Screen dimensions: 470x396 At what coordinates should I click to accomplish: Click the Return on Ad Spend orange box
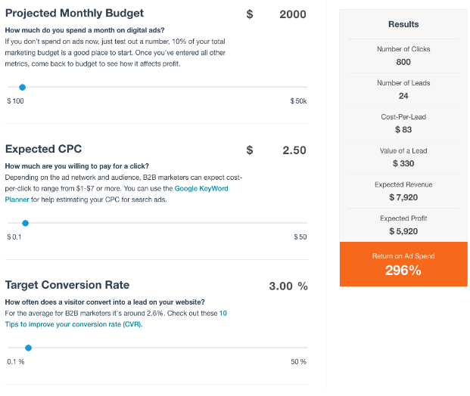click(403, 265)
